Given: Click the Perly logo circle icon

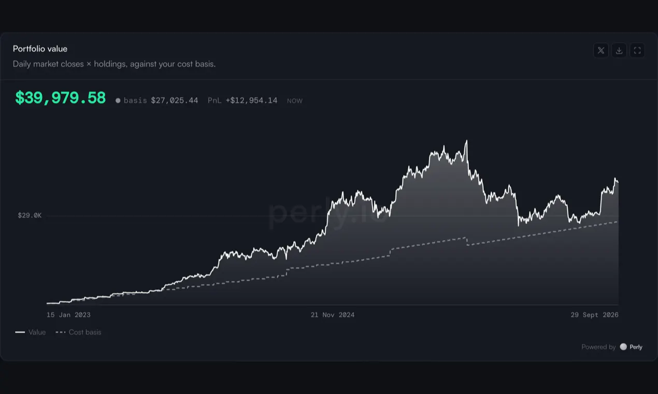Looking at the screenshot, I should [623, 347].
